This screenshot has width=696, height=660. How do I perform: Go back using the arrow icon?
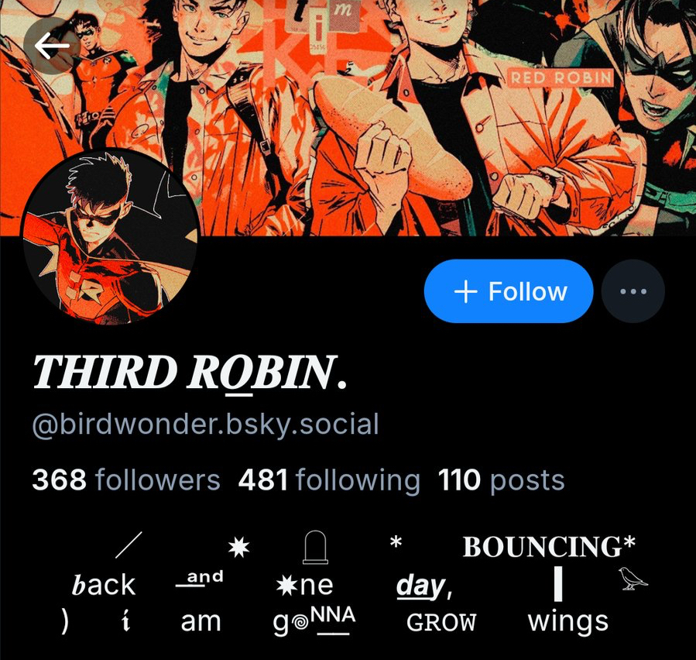52,46
